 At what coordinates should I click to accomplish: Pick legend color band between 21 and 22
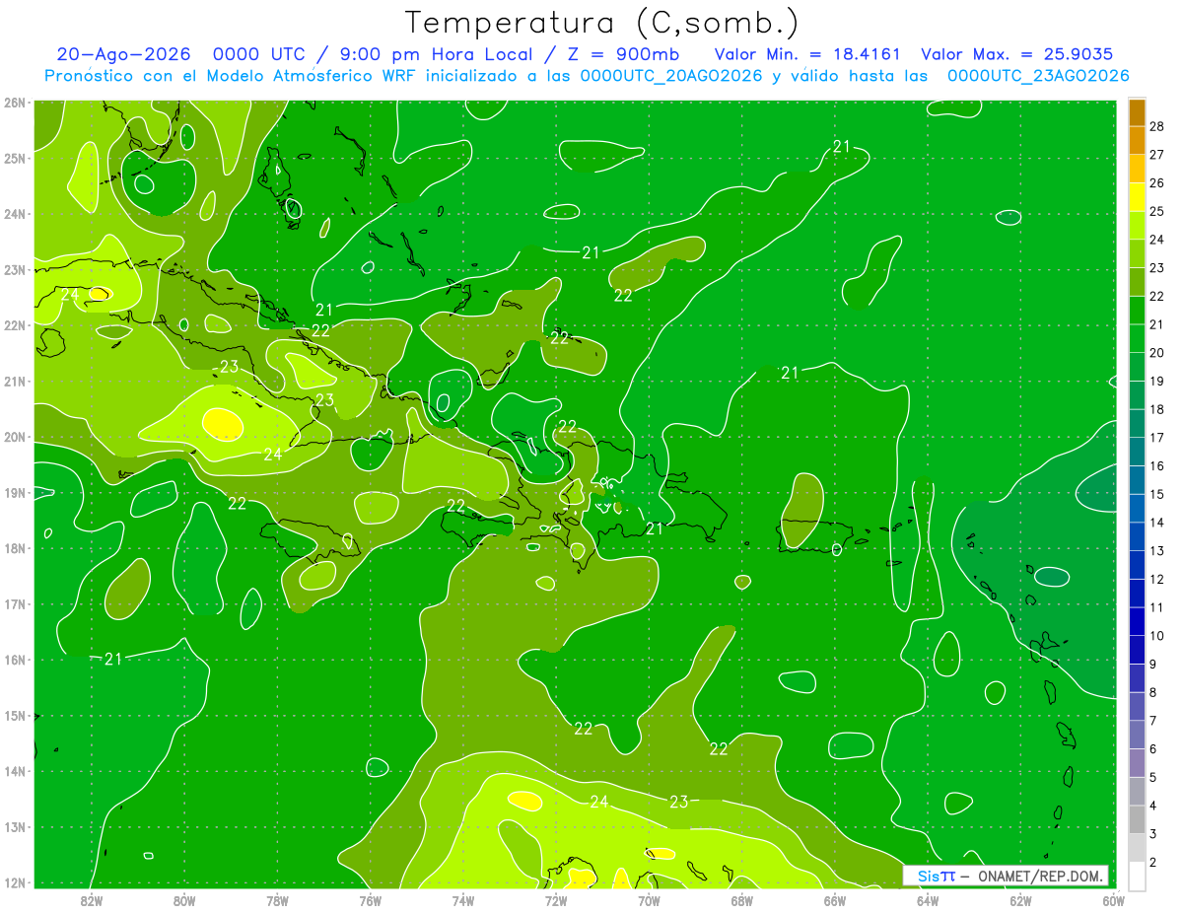[x=1137, y=310]
